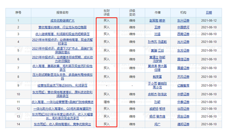
Task: Open institution link 国盛证券
Action: coord(183,68)
